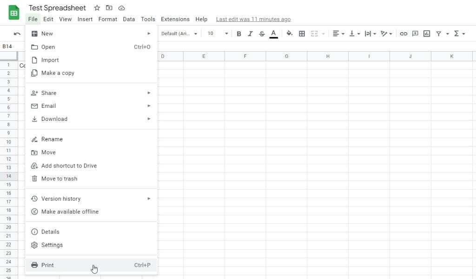Select column E header

point(204,56)
